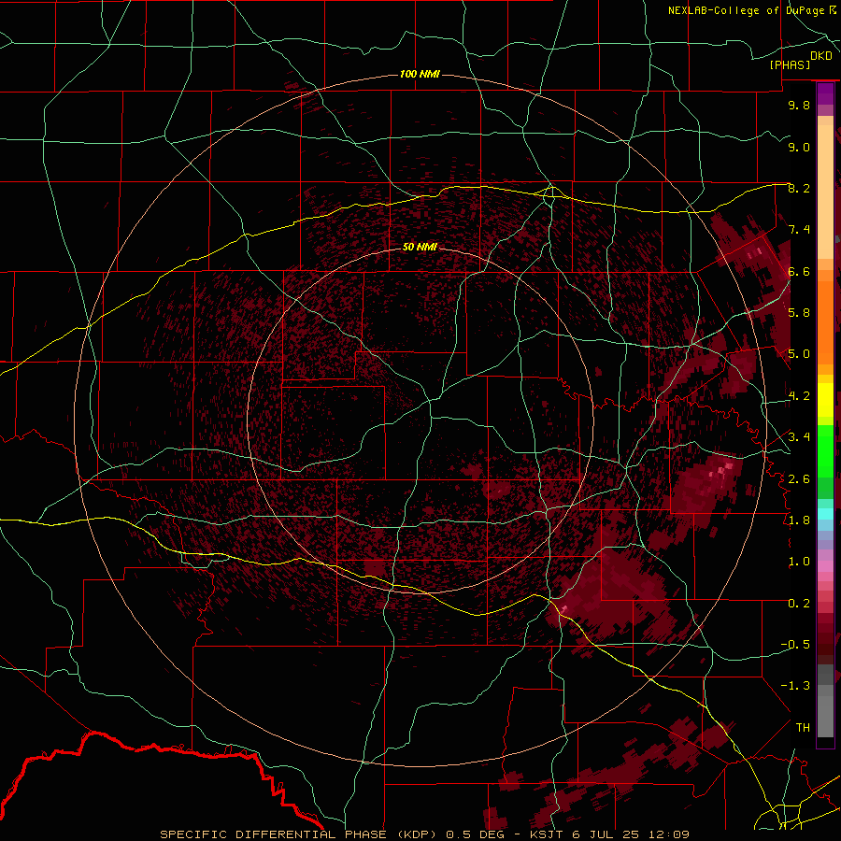Click the 9.8 value on the scale

[x=799, y=105]
